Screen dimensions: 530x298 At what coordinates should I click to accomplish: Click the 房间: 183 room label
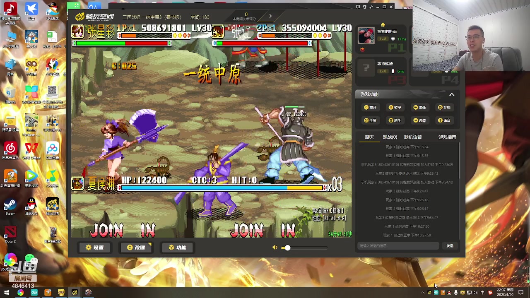200,17
